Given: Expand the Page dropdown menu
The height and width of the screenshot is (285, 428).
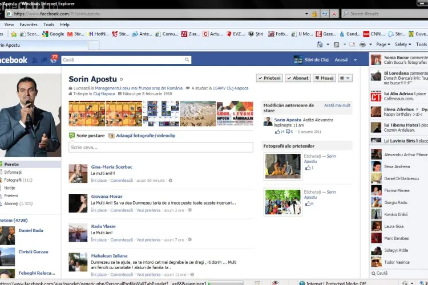Looking at the screenshot, I should [383, 44].
